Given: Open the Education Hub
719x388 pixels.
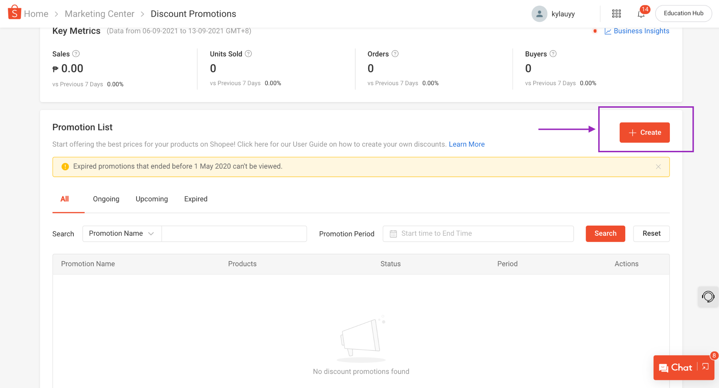Looking at the screenshot, I should 683,13.
